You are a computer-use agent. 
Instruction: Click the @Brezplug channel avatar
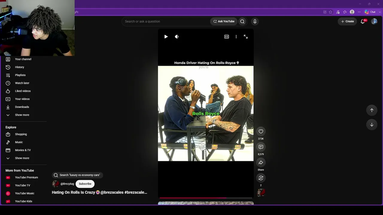click(x=55, y=184)
